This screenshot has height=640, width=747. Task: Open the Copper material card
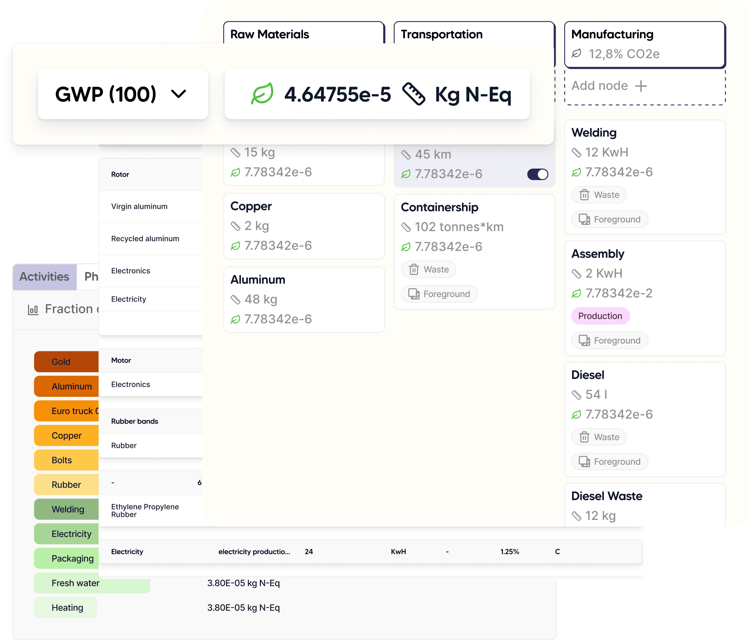304,226
